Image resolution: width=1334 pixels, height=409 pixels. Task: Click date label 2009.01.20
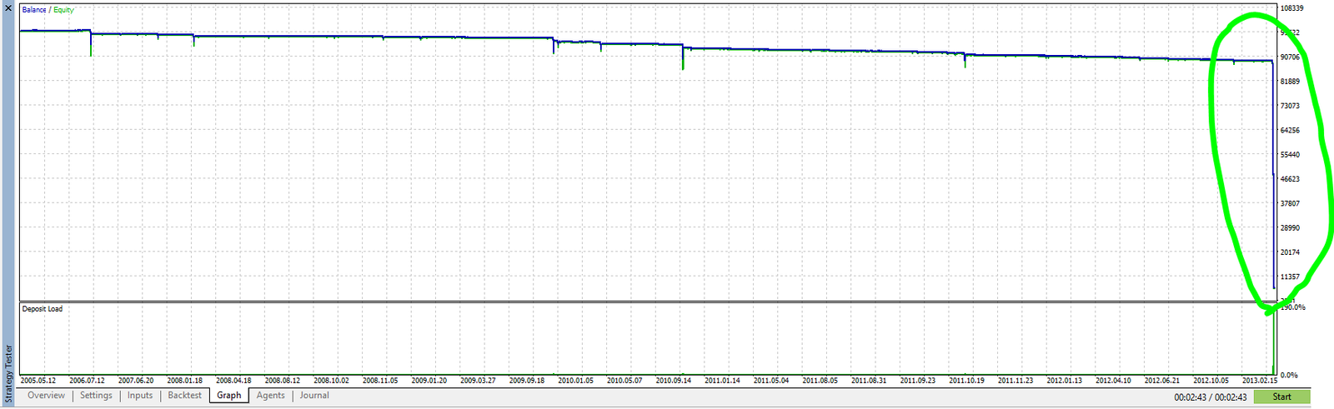pyautogui.click(x=429, y=381)
